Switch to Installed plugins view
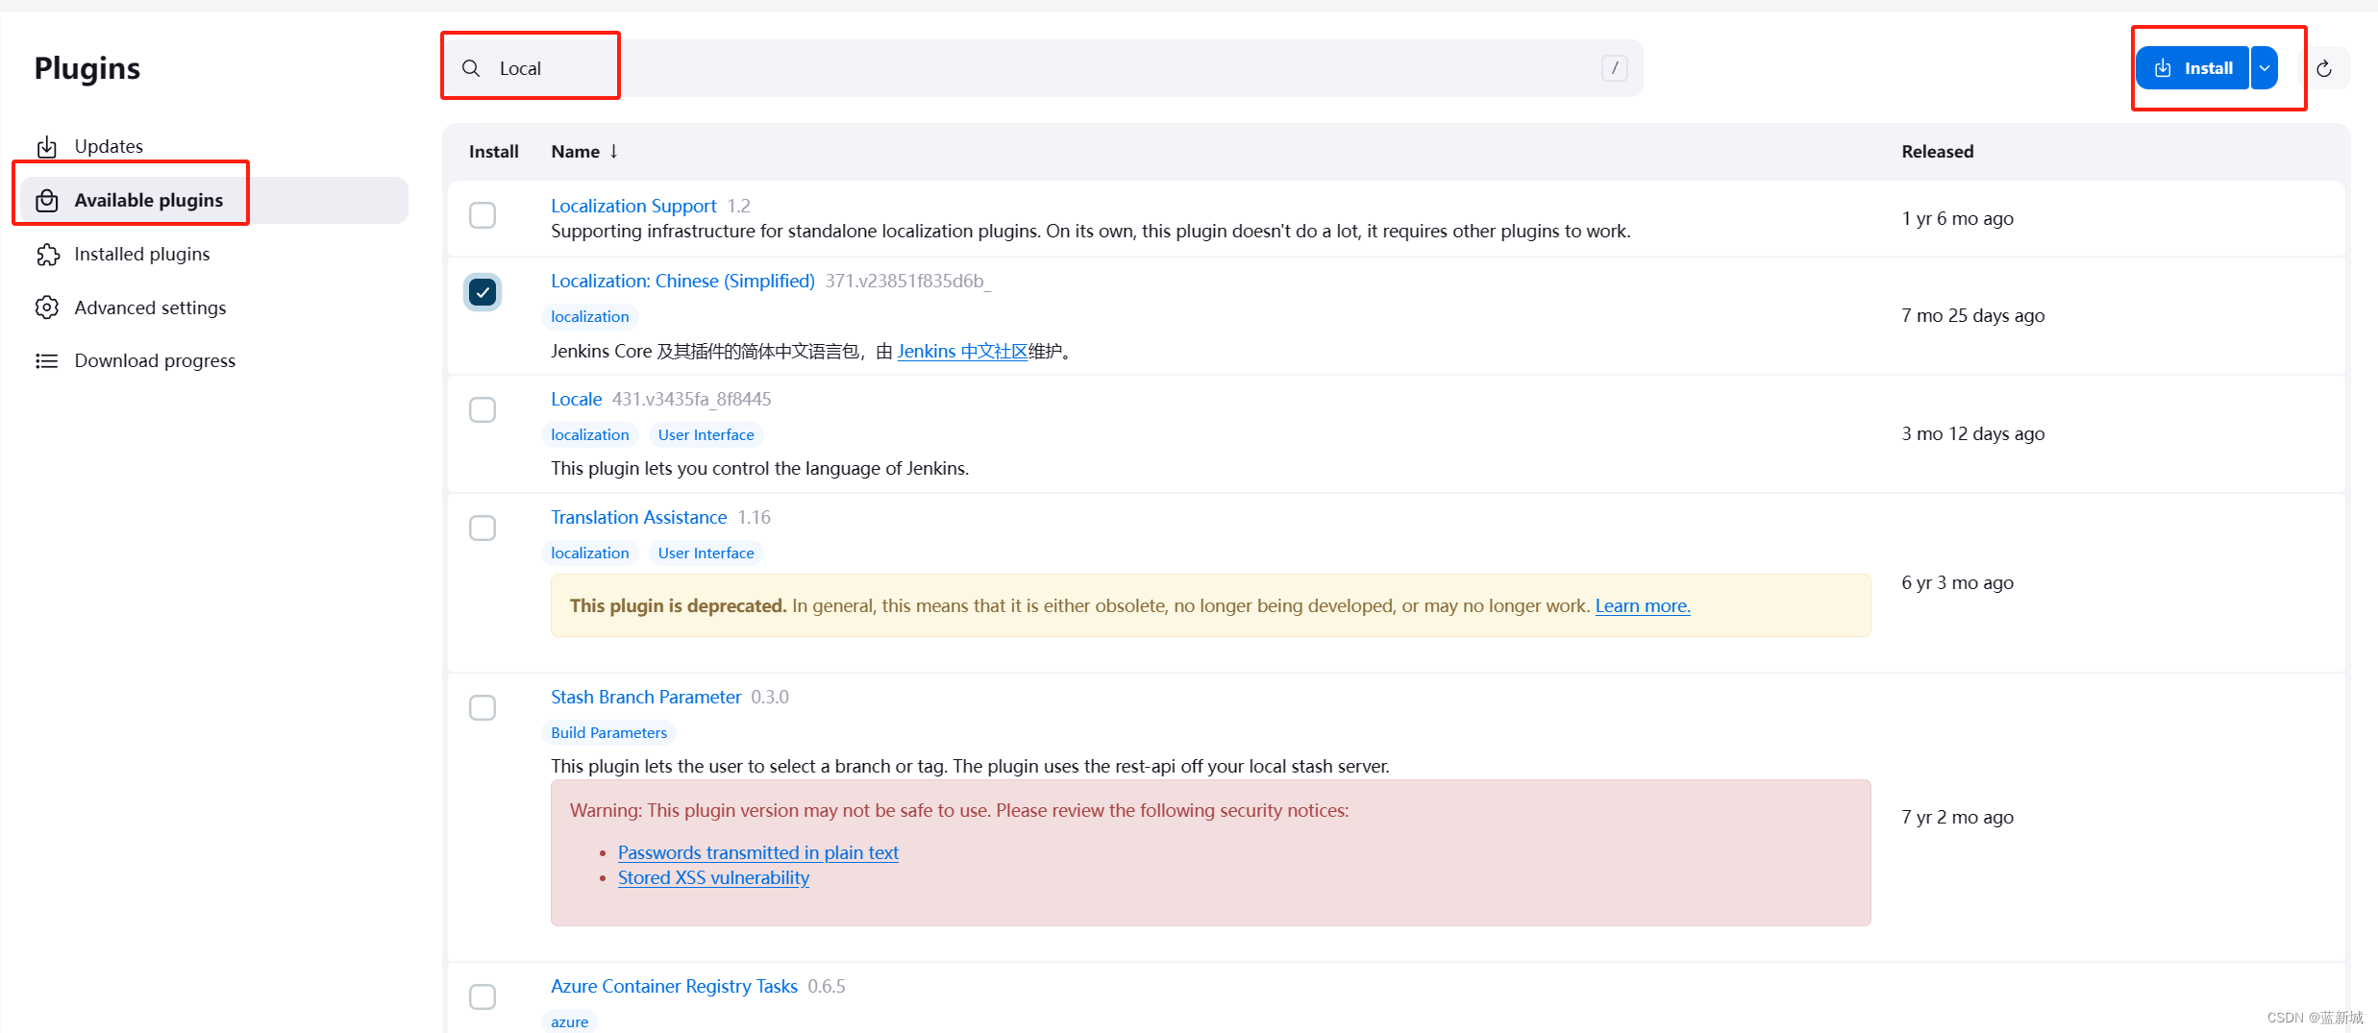This screenshot has width=2378, height=1033. pos(141,254)
